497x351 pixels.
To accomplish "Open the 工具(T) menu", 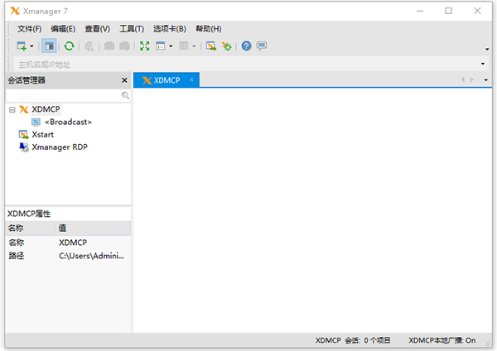I will coord(132,29).
